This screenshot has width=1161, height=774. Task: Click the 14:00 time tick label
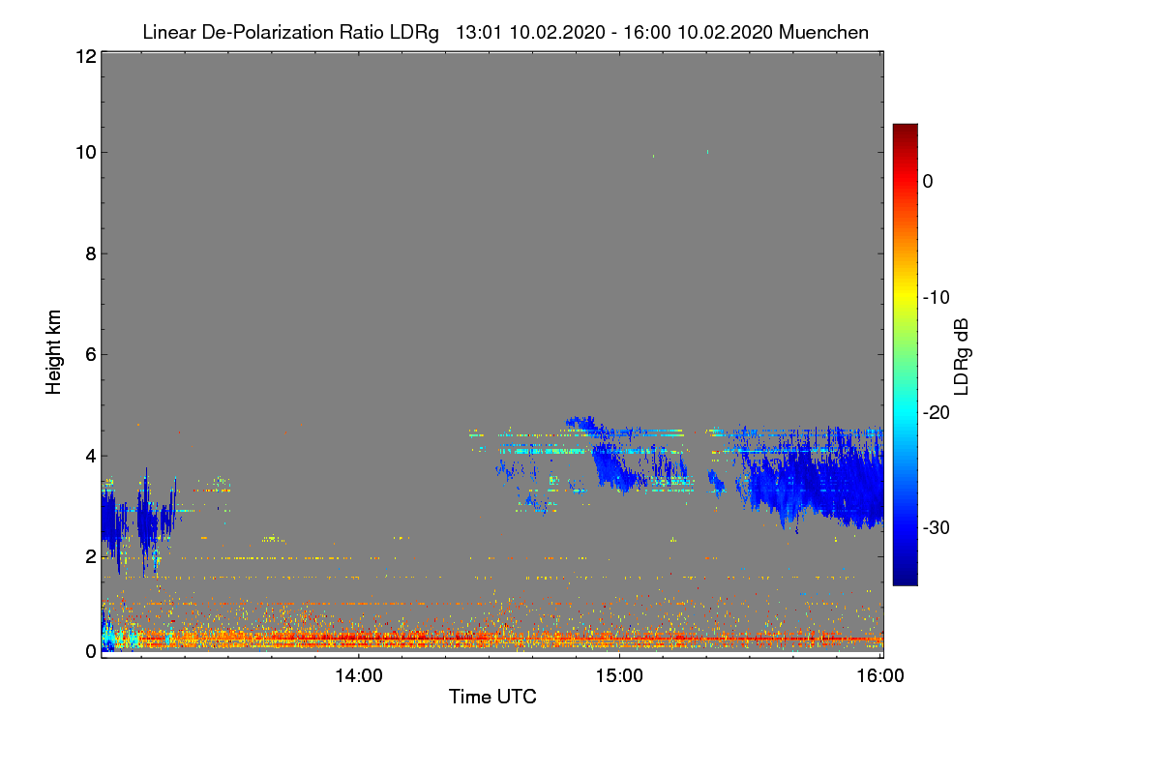click(x=359, y=675)
